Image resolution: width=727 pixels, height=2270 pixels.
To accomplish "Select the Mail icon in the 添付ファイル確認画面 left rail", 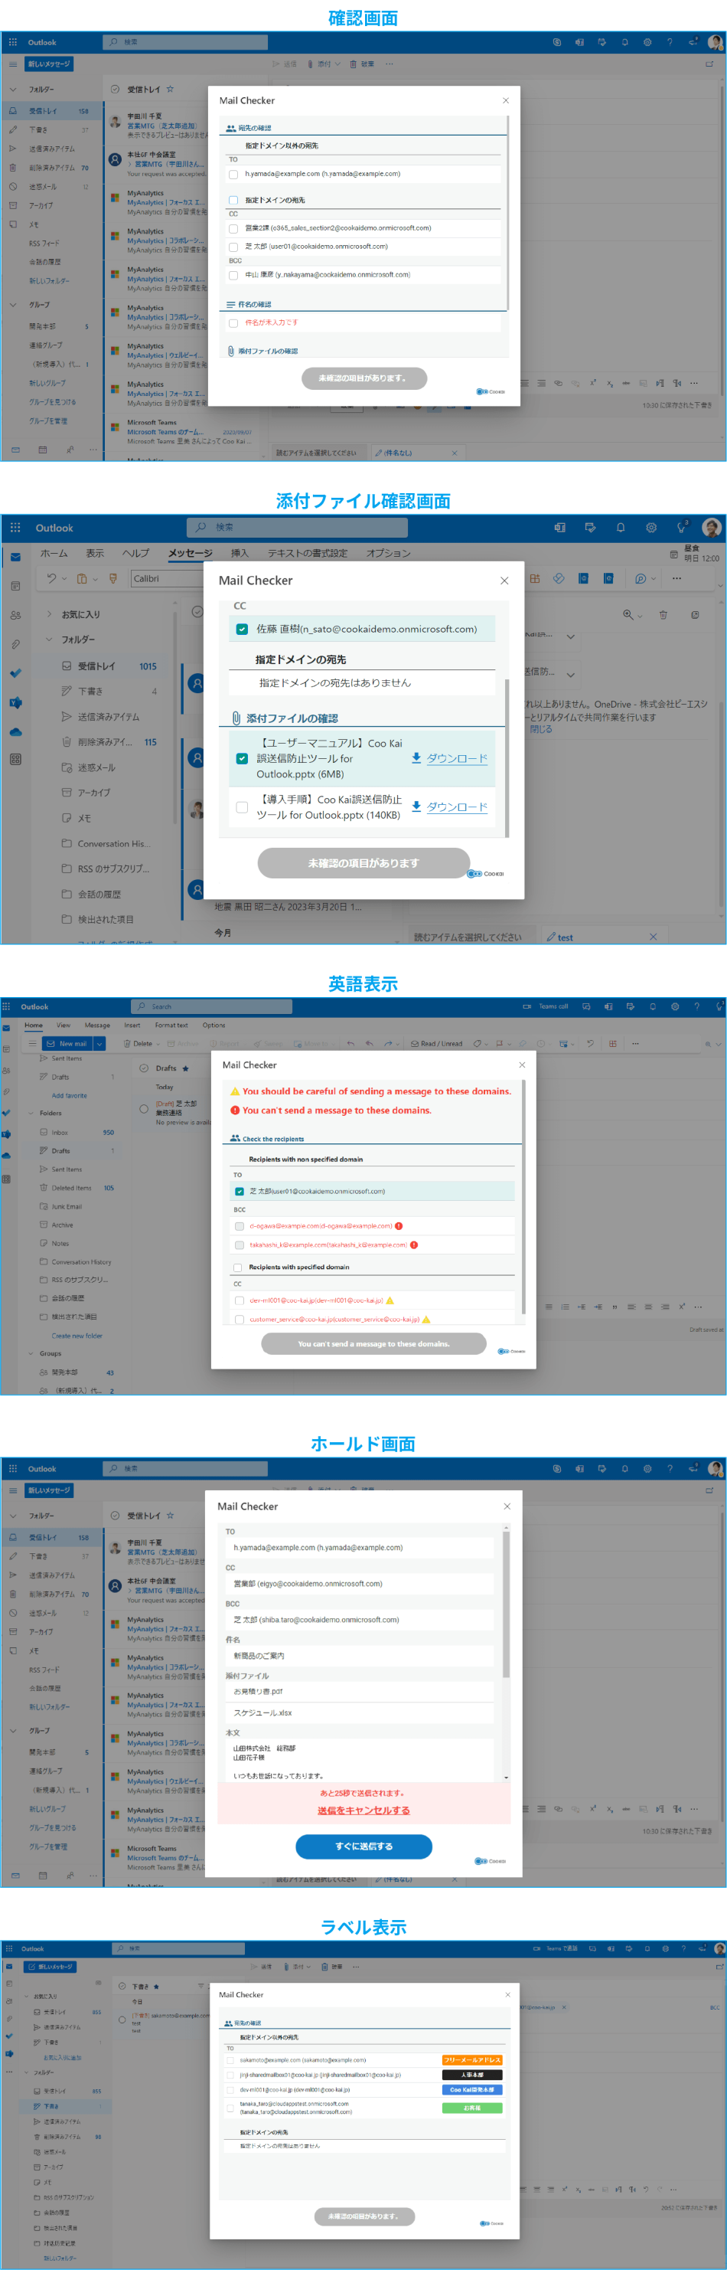I will (15, 557).
